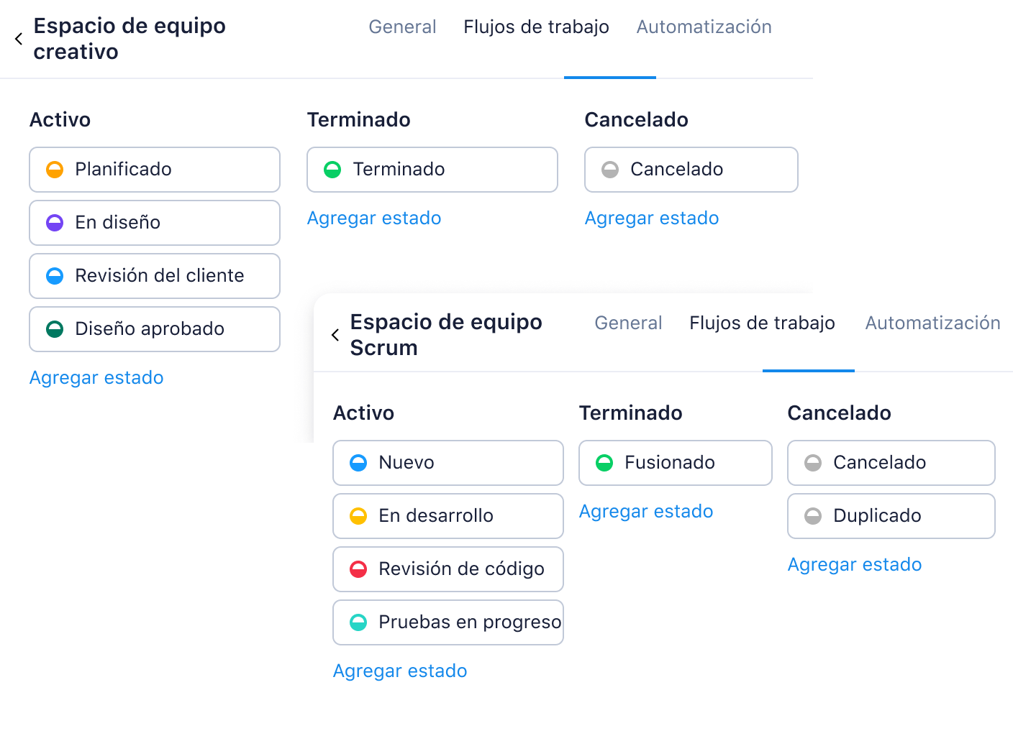Click Agregar estado under the Activo column
1013x736 pixels.
pos(96,377)
